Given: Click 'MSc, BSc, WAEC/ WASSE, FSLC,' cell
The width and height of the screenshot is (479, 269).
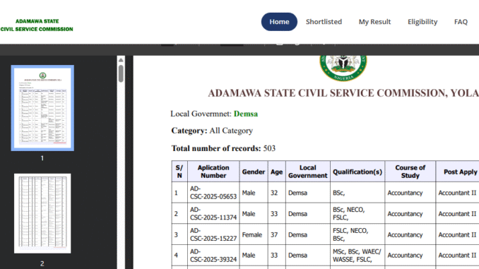Looking at the screenshot, I should (357, 256).
